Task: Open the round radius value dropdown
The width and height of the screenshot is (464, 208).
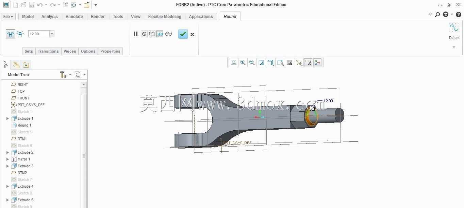Action: pyautogui.click(x=52, y=34)
